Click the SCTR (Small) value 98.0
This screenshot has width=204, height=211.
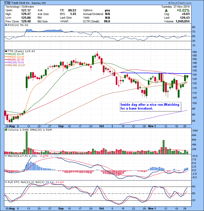point(107,21)
